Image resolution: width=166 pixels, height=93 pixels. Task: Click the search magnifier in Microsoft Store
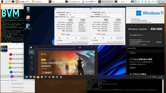pos(74,47)
